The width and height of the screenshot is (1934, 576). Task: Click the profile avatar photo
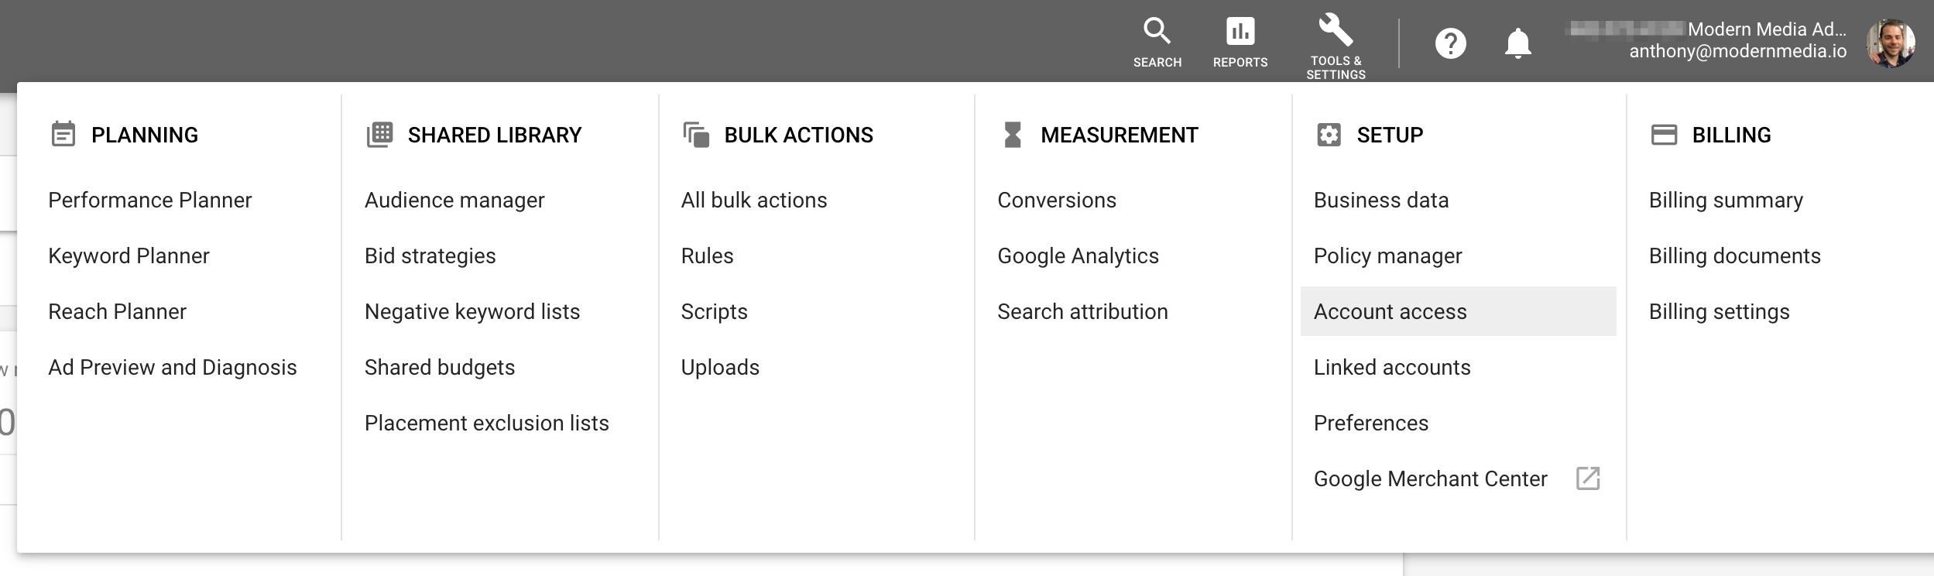(x=1890, y=43)
